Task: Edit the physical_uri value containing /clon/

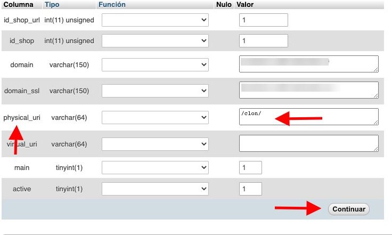Action: tap(309, 117)
